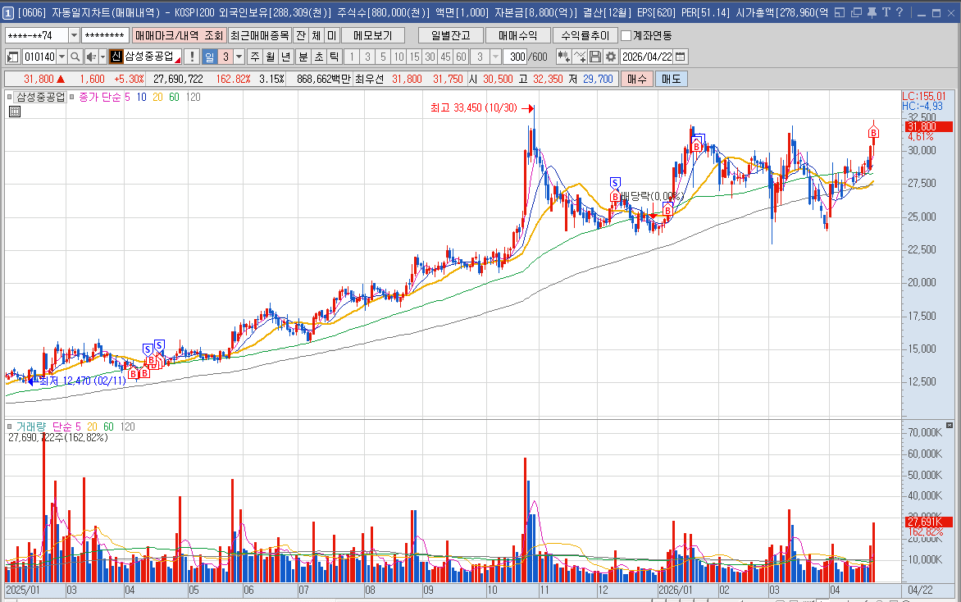Screen dimensions: 961x602
Task: Click the candle count field showing 300
Action: tap(515, 57)
